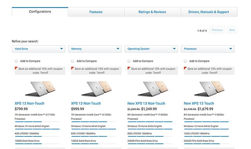Click the Previous page button

coord(217,30)
